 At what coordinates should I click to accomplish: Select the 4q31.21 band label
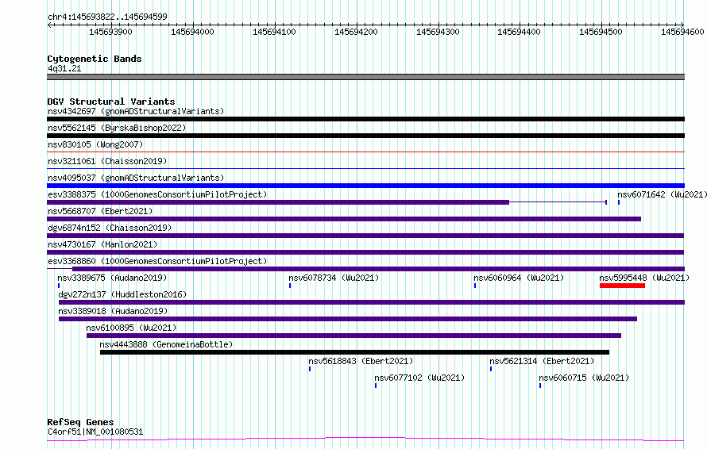(x=64, y=68)
